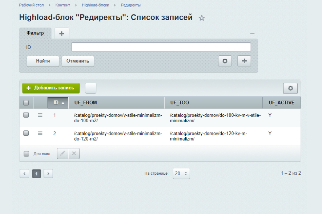Image resolution: width=322 pixels, height=214 pixels.
Task: Add a new filter tab with plus
Action: coord(61,33)
